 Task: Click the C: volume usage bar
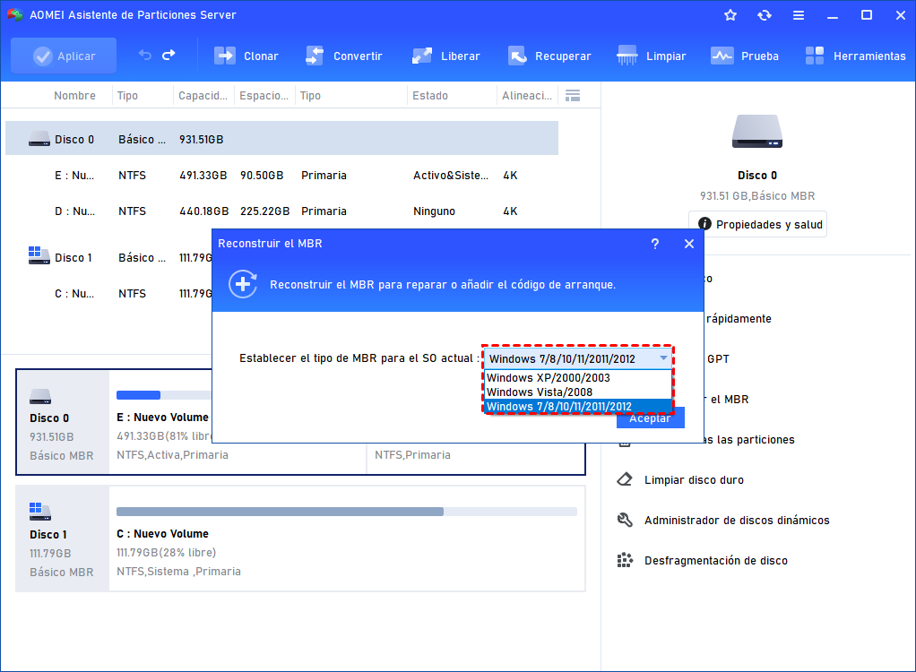point(347,512)
